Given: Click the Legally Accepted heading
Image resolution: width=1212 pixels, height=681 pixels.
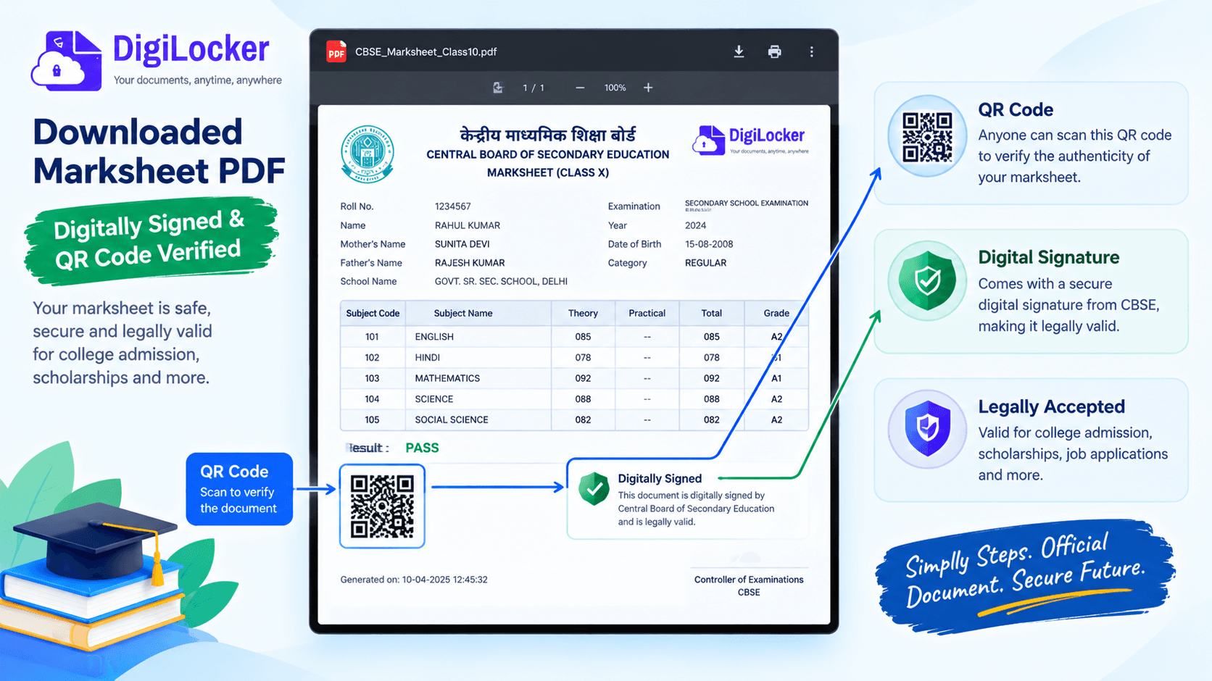Looking at the screenshot, I should click(1051, 406).
